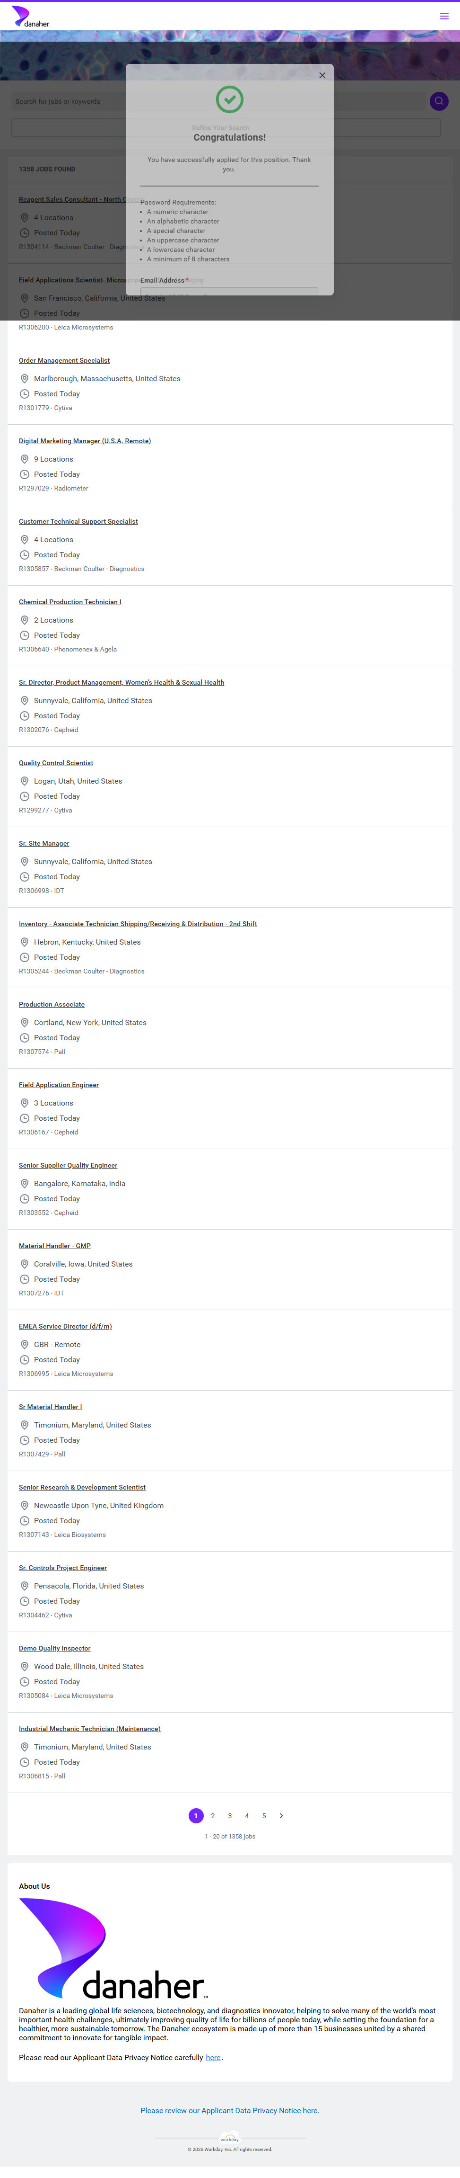Close the Congratulations dialog
Image resolution: width=460 pixels, height=2178 pixels.
pyautogui.click(x=321, y=75)
